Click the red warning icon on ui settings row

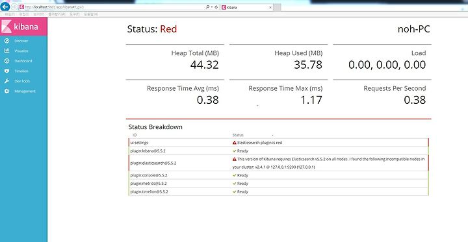pyautogui.click(x=234, y=143)
